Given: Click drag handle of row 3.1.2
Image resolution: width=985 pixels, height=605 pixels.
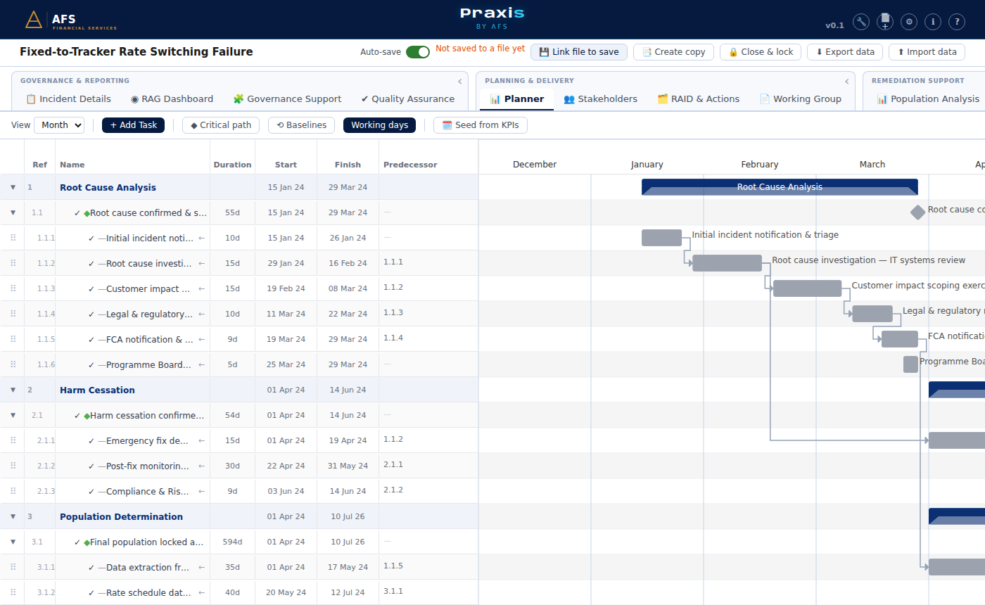Looking at the screenshot, I should coord(13,592).
